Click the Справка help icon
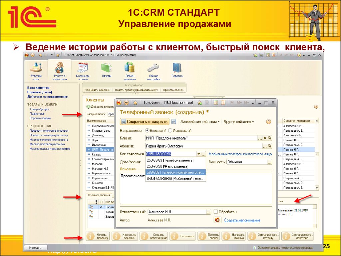The width and height of the screenshot is (341, 256). point(177,68)
